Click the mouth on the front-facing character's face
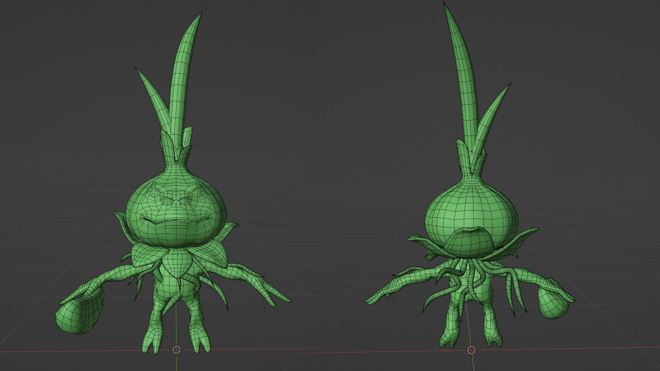The height and width of the screenshot is (371, 660). 176,222
